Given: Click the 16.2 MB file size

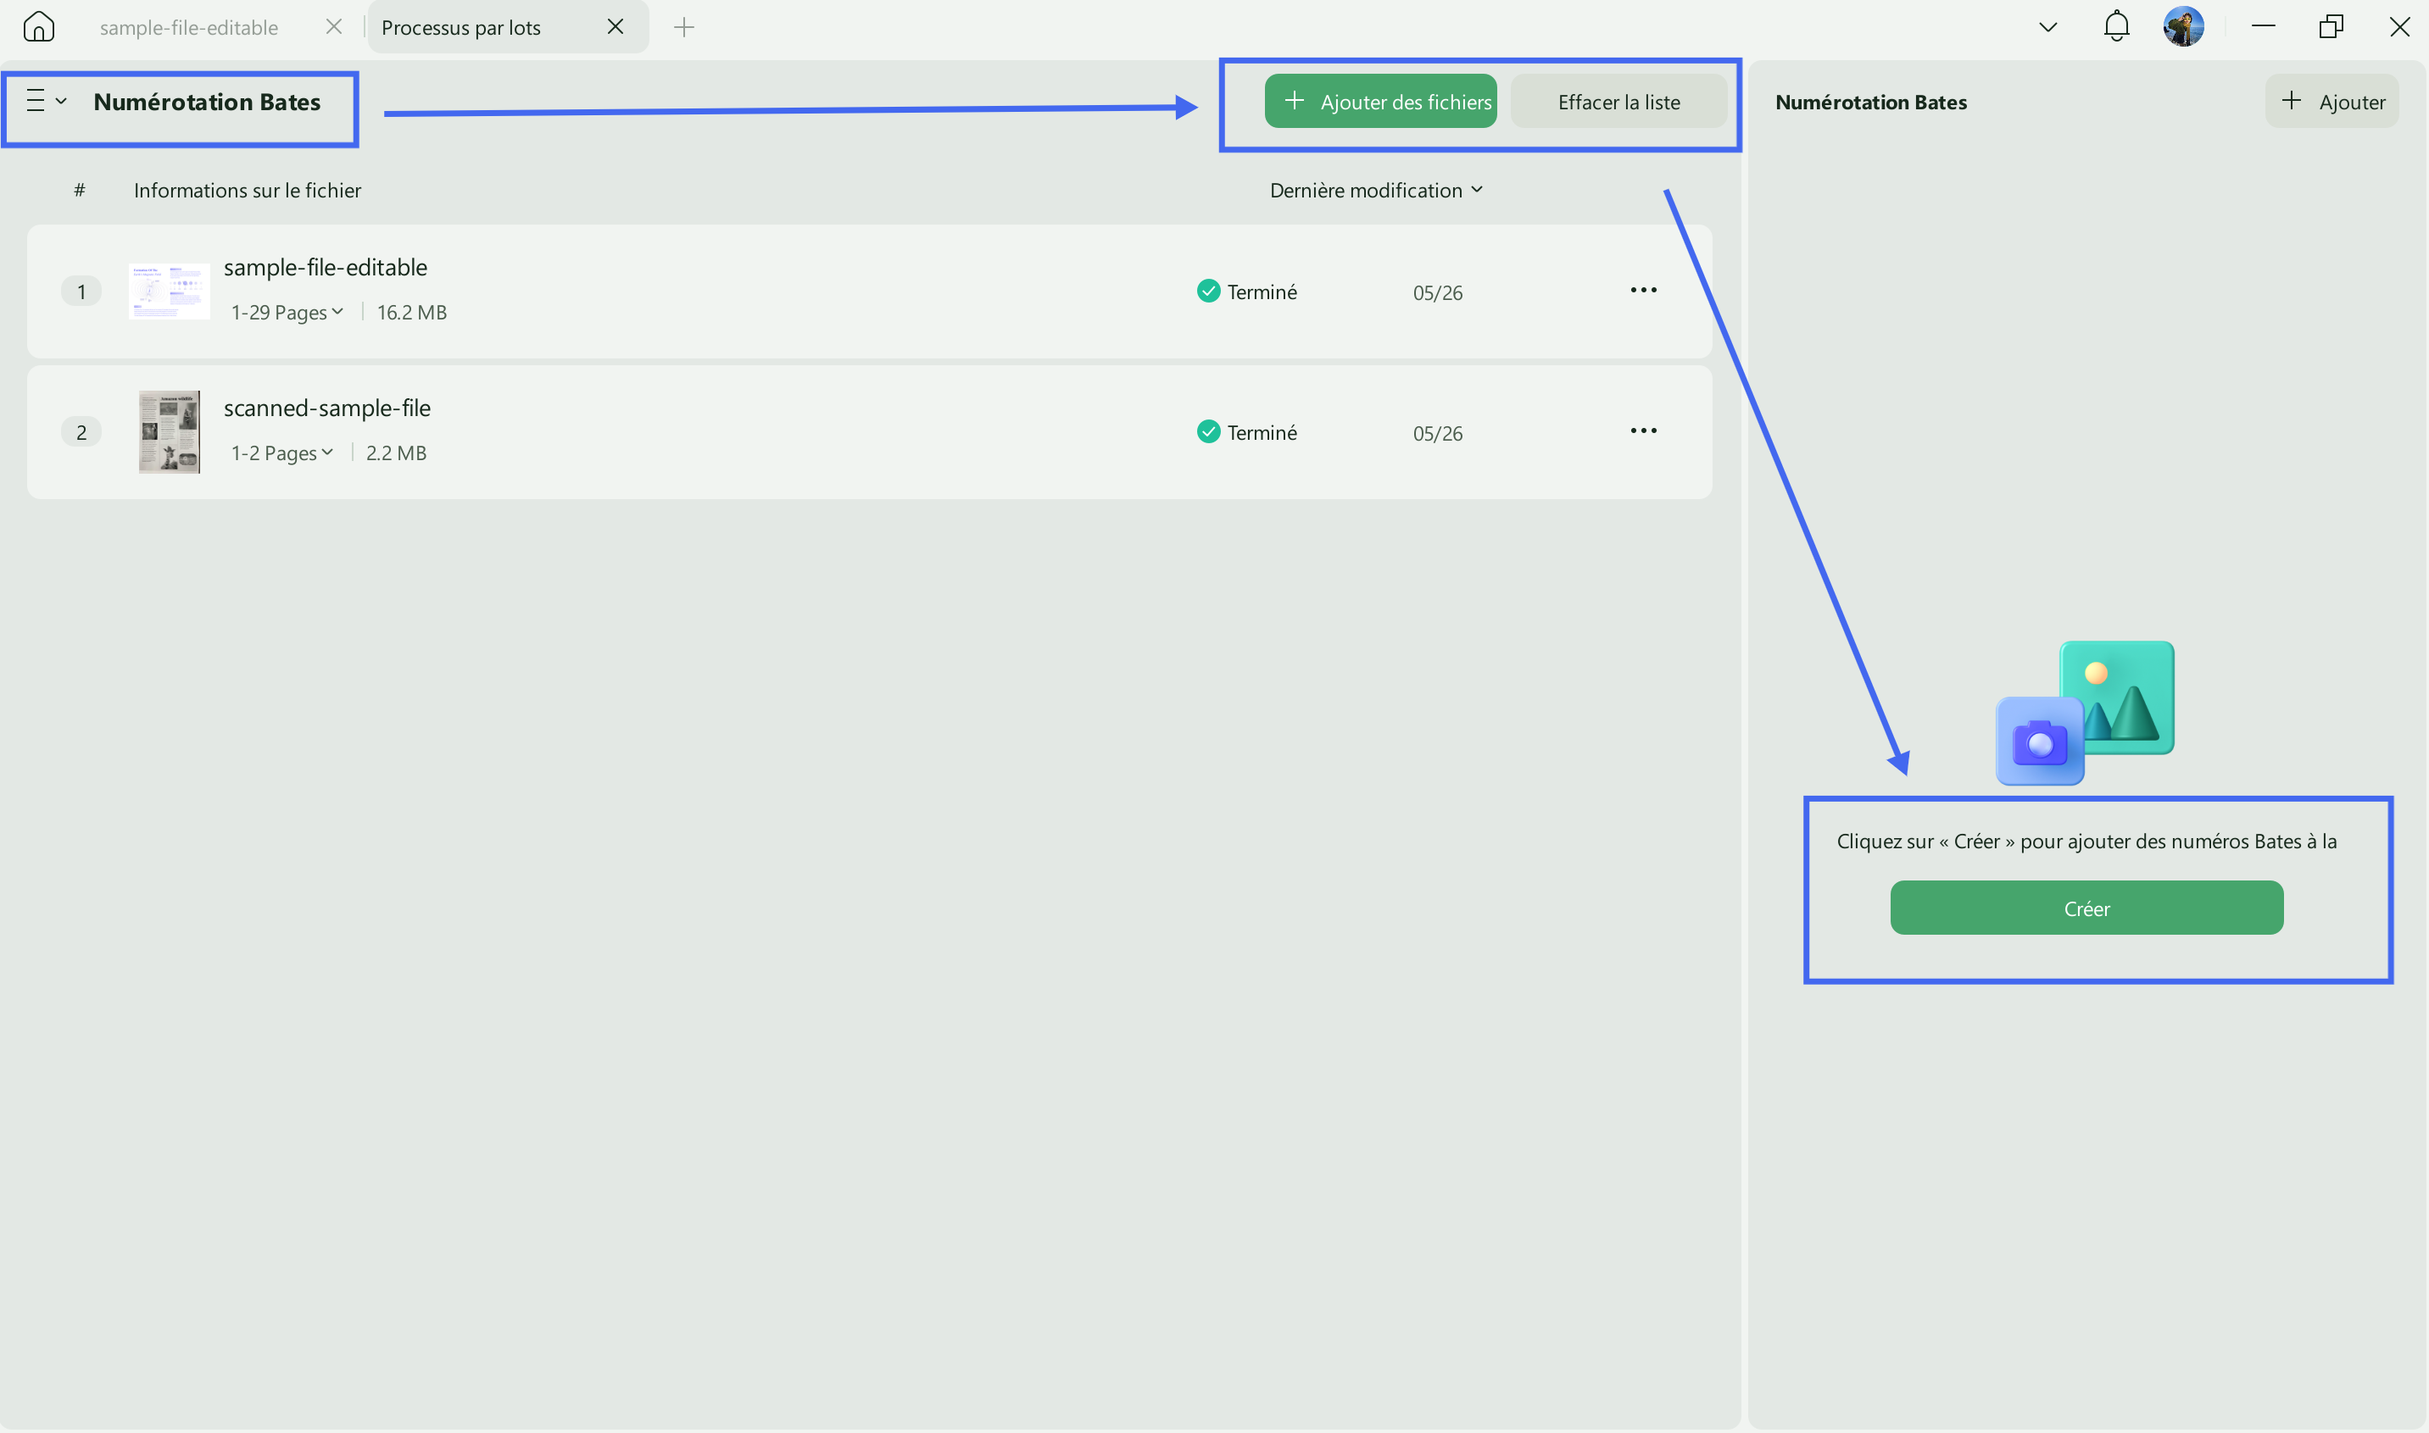Looking at the screenshot, I should (x=411, y=312).
